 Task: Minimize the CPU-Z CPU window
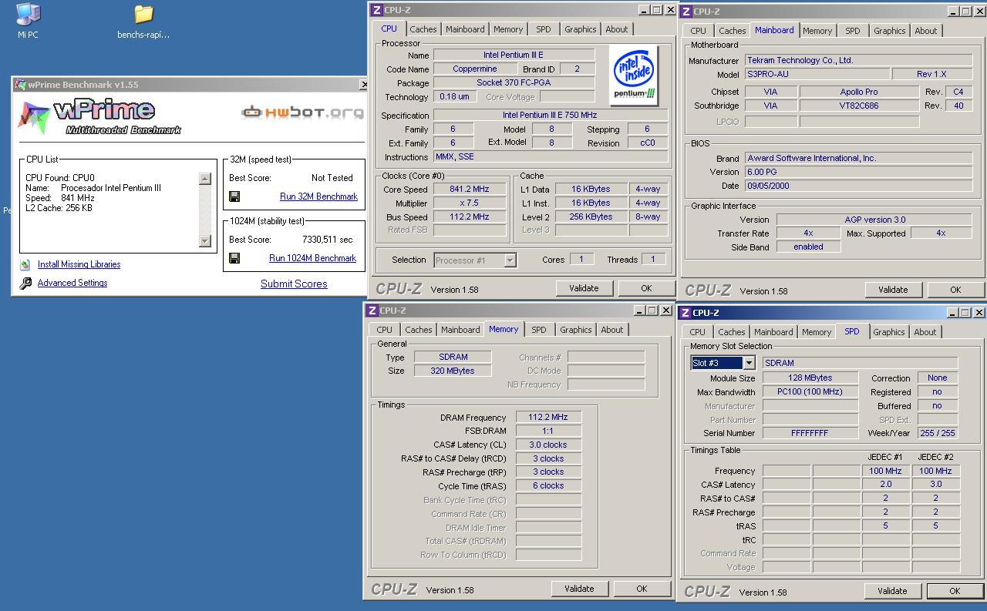pos(644,10)
